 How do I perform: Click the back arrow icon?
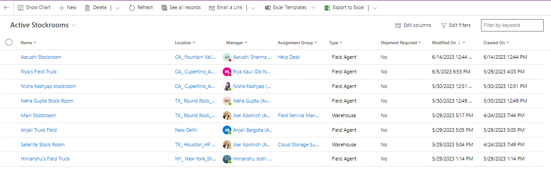(x=6, y=8)
